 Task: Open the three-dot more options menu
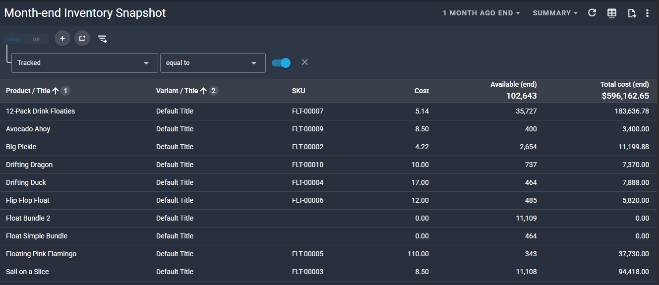(x=647, y=13)
